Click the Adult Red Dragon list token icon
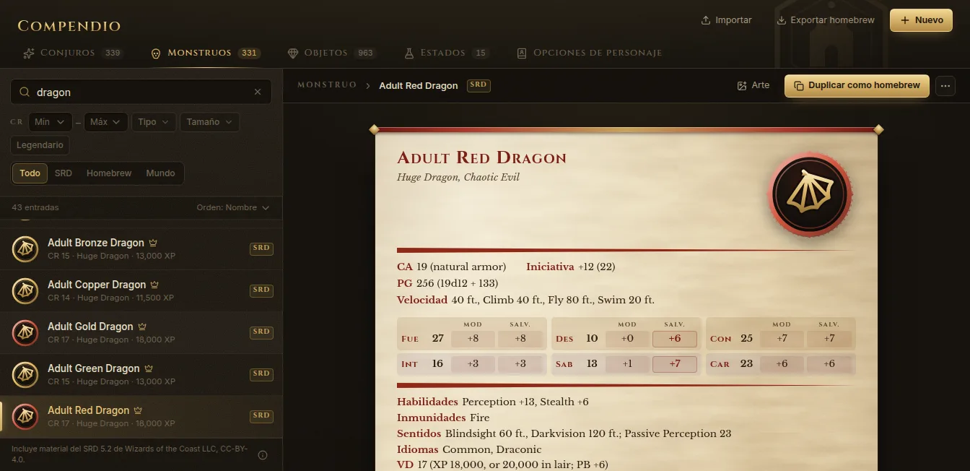This screenshot has height=471, width=970. coord(25,417)
